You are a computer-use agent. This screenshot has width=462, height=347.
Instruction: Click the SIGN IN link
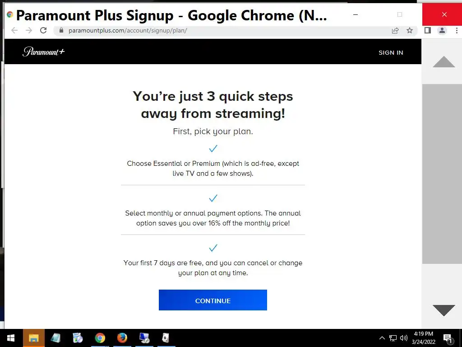click(x=391, y=52)
